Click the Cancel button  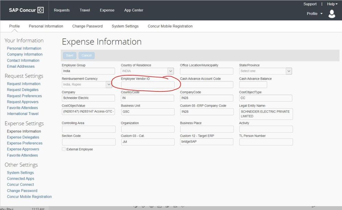pyautogui.click(x=87, y=55)
